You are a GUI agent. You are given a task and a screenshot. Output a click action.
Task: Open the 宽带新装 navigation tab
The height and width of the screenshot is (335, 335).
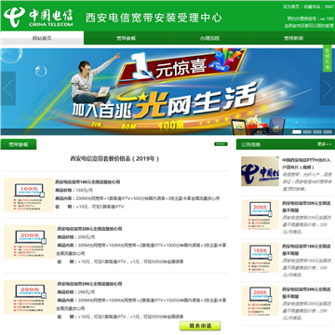point(293,38)
